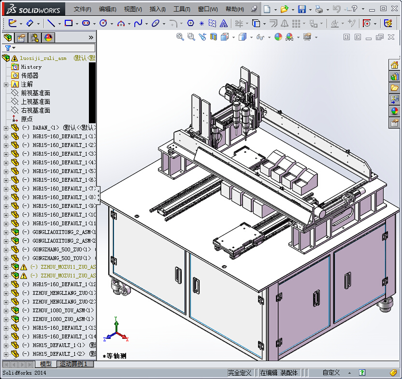Viewport: 402px width, 379px height.
Task: Select the Corner Rectangle tool
Action: click(69, 23)
